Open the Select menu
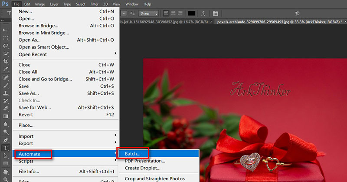Screen dimensions: 347x182 click(x=81, y=4)
